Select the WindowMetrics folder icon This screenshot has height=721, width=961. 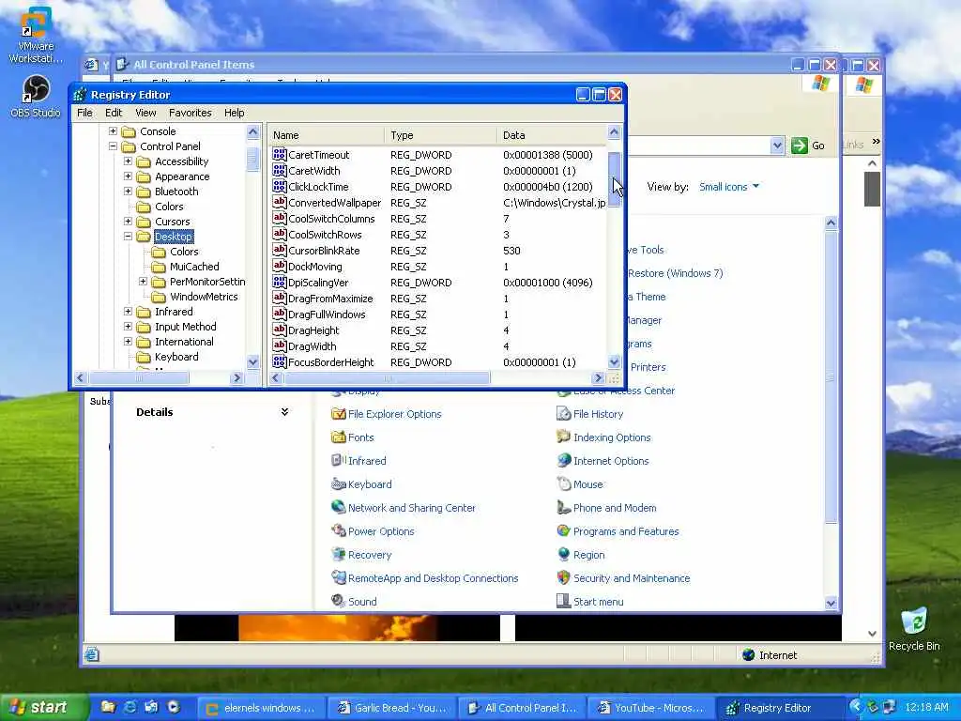159,297
